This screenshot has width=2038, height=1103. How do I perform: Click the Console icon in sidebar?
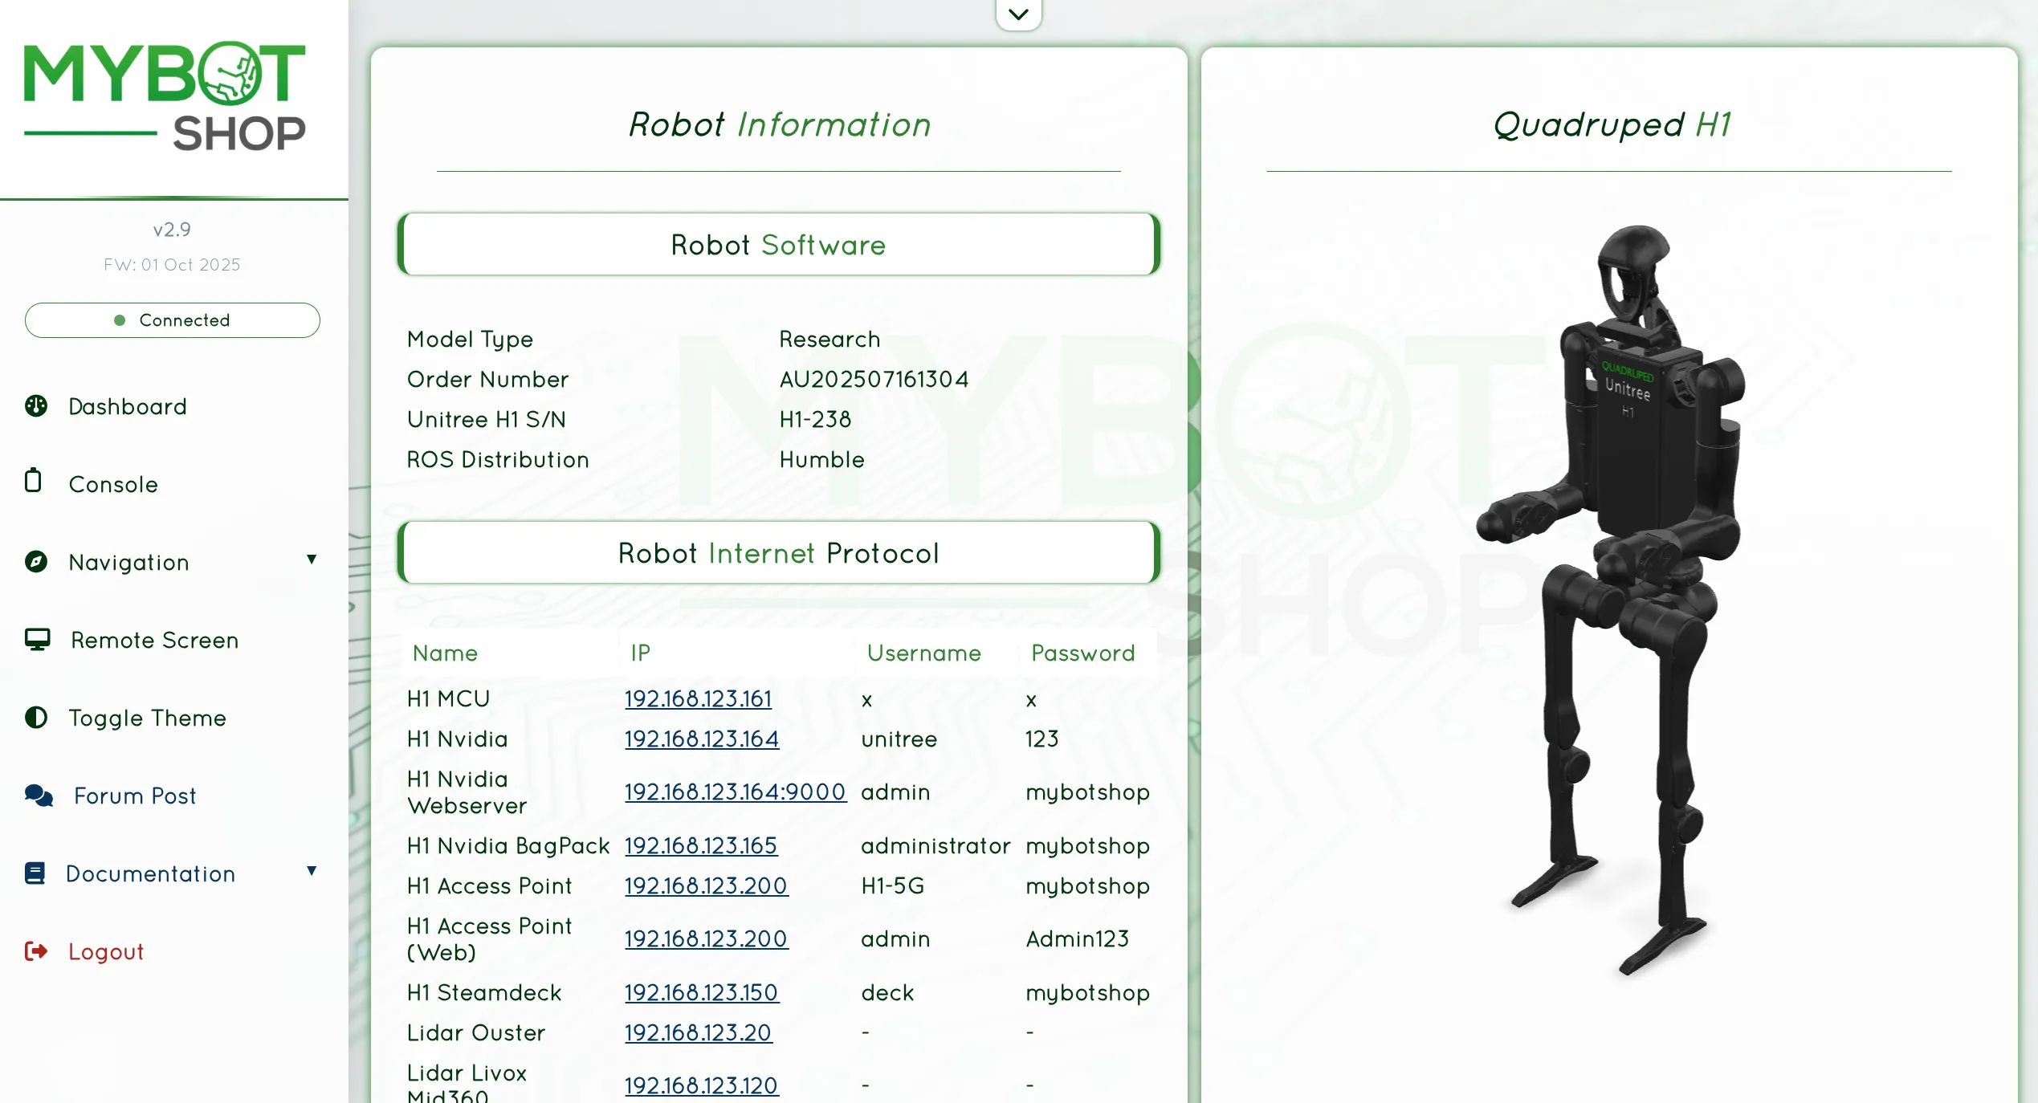[x=33, y=482]
